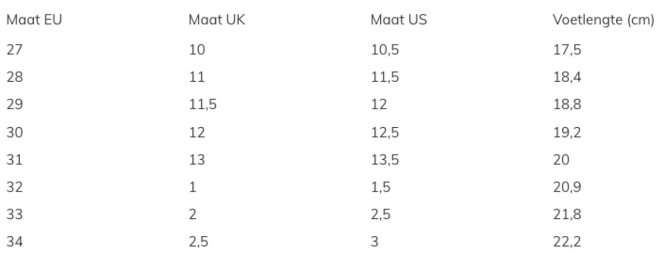Select EU size 28 cell
The image size is (664, 270).
(x=15, y=77)
